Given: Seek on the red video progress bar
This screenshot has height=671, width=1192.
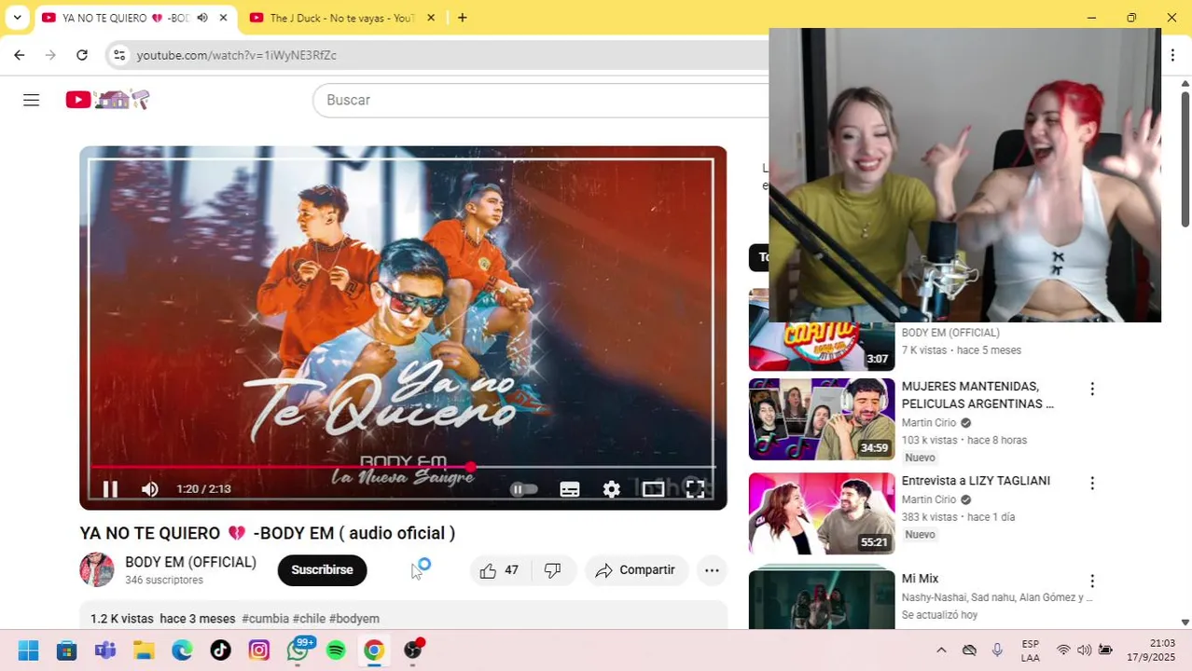Looking at the screenshot, I should 403,467.
